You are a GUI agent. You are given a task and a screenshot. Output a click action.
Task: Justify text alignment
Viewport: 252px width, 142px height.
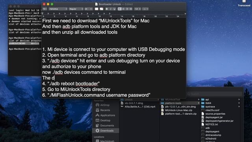pos(131,9)
